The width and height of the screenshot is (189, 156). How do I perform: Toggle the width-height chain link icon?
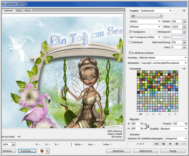pos(148,126)
